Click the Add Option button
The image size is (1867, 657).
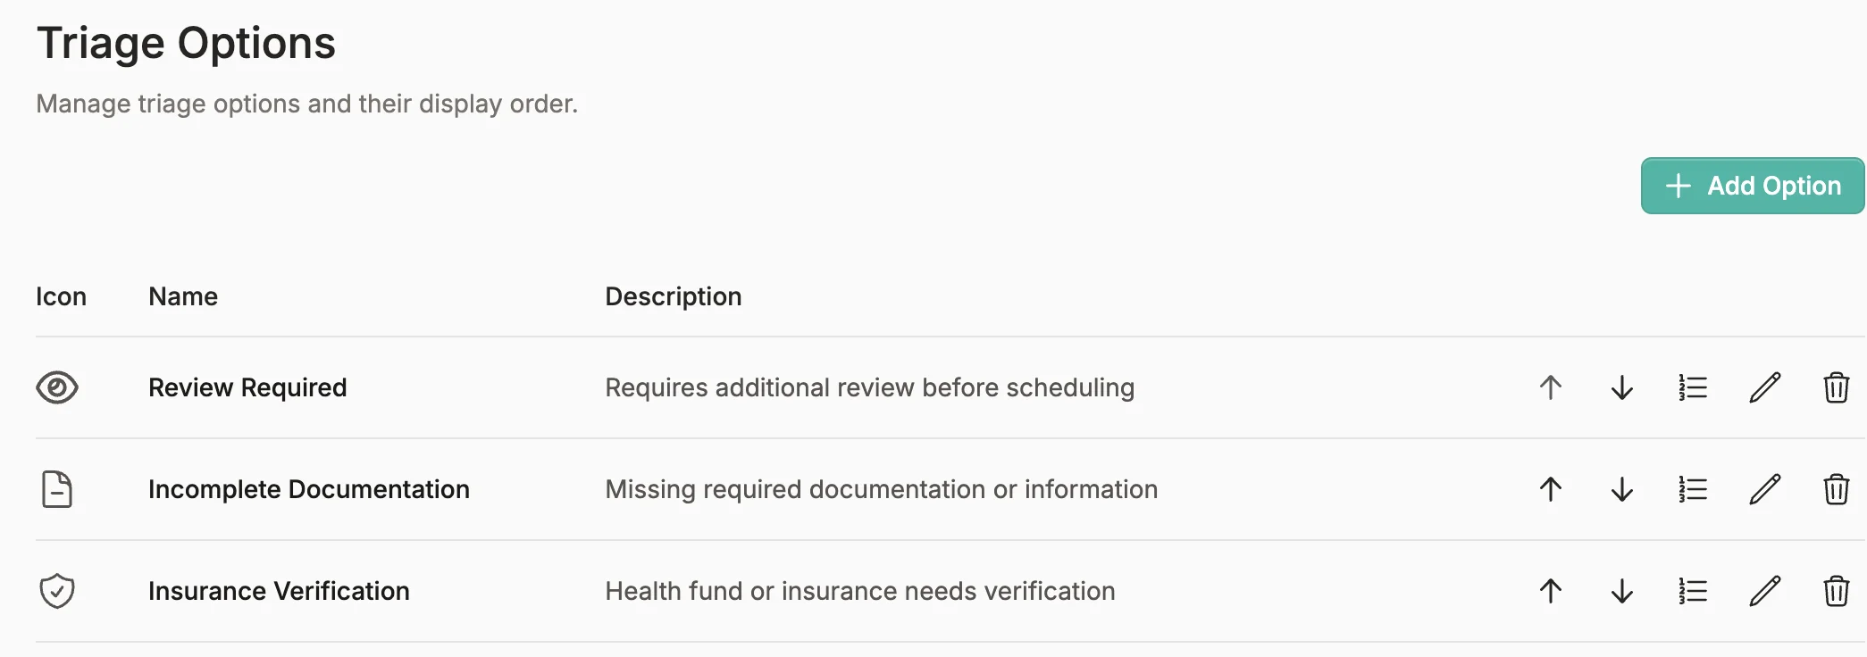pos(1751,186)
